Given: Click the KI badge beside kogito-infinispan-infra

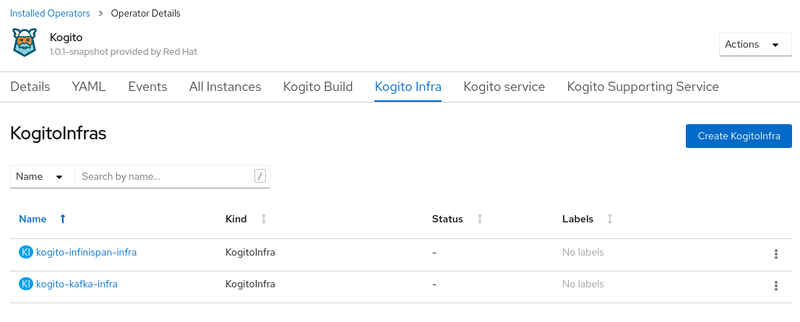Looking at the screenshot, I should pyautogui.click(x=26, y=252).
